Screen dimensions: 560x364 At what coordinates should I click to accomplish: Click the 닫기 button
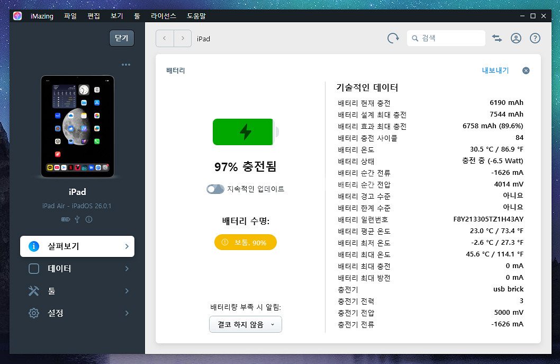(122, 38)
